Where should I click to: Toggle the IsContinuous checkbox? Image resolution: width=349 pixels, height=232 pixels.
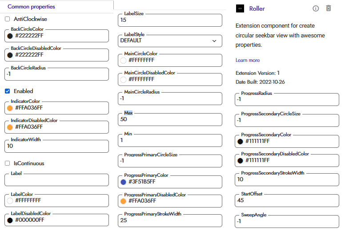(x=8, y=163)
